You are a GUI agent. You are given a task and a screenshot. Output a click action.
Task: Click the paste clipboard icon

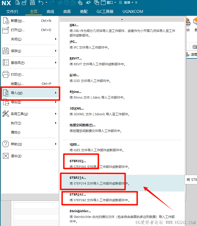(x=73, y=3)
